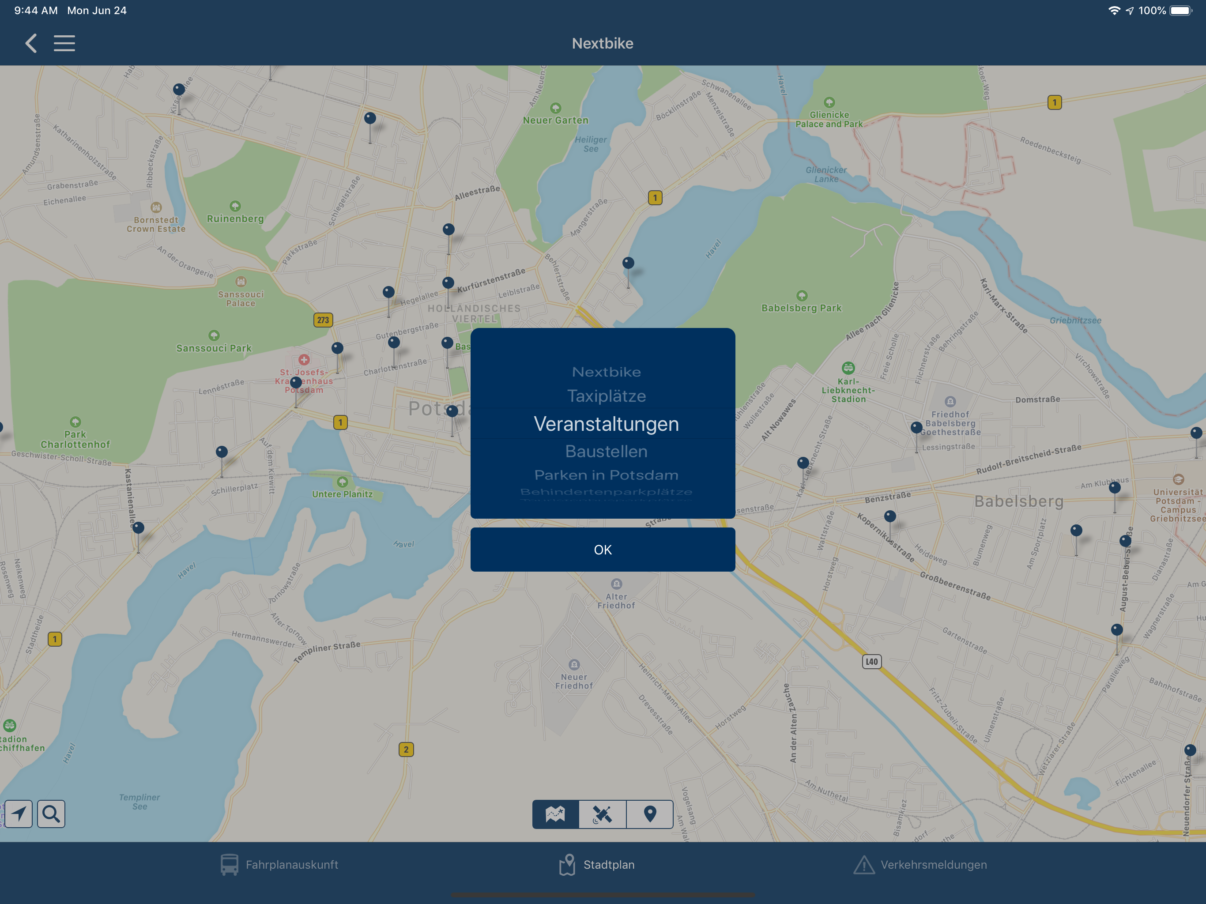The image size is (1206, 904).
Task: Tap the Babelsberg district label
Action: pos(1018,501)
